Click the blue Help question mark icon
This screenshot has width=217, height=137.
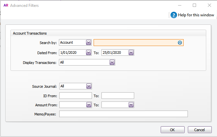tap(174, 15)
